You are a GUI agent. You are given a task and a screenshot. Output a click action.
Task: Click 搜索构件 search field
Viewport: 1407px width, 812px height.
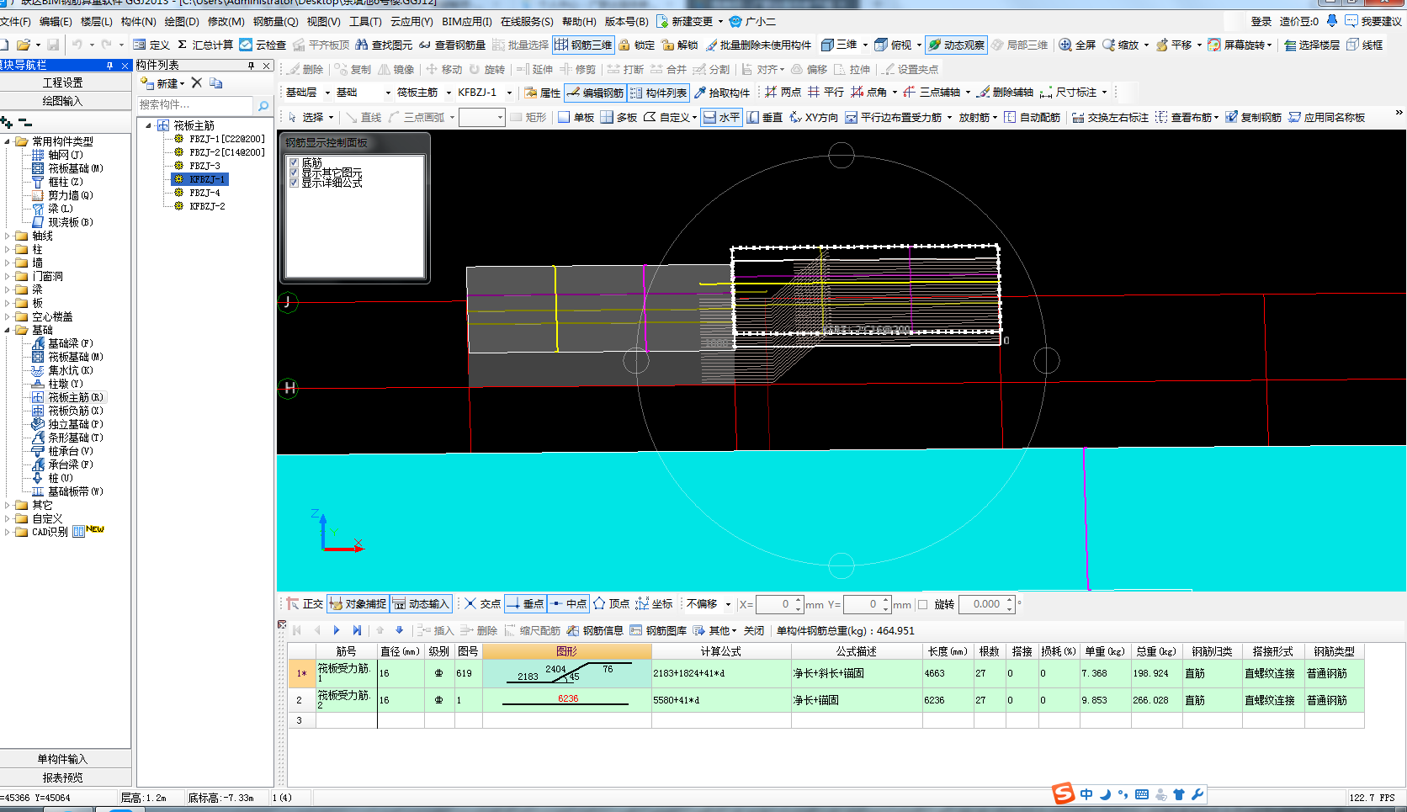coord(195,105)
